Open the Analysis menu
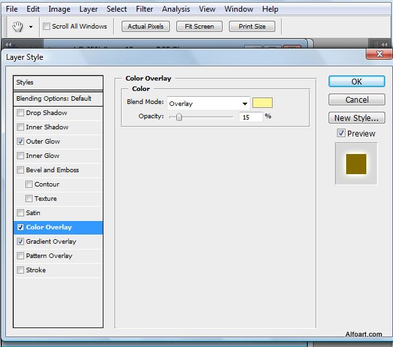The width and height of the screenshot is (393, 347). click(176, 9)
